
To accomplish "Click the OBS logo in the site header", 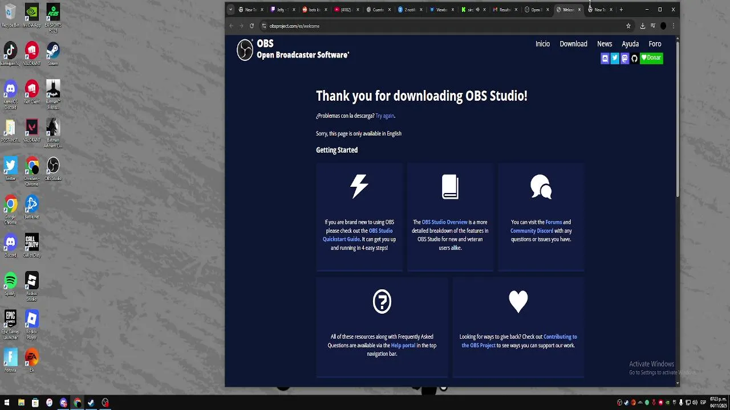I will tap(245, 50).
